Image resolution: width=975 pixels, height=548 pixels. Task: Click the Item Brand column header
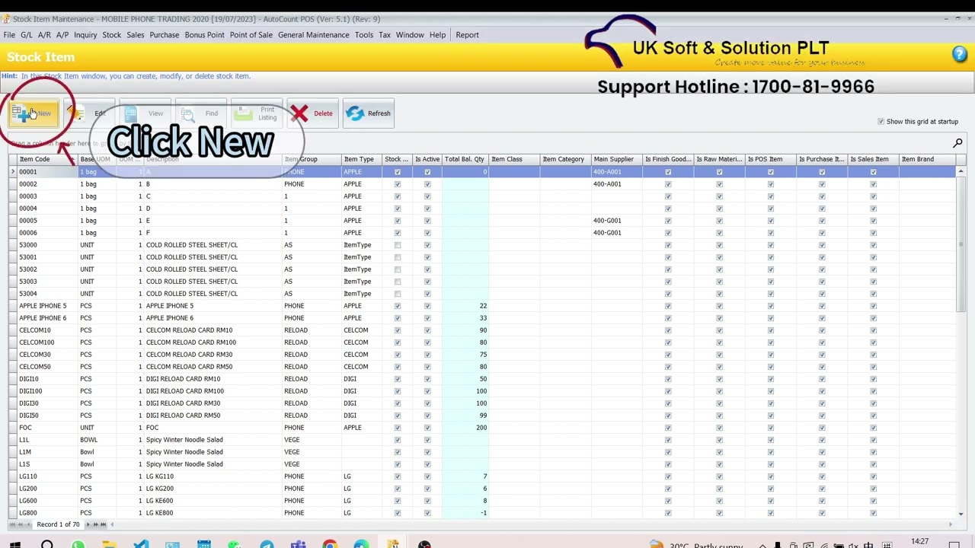tap(926, 159)
